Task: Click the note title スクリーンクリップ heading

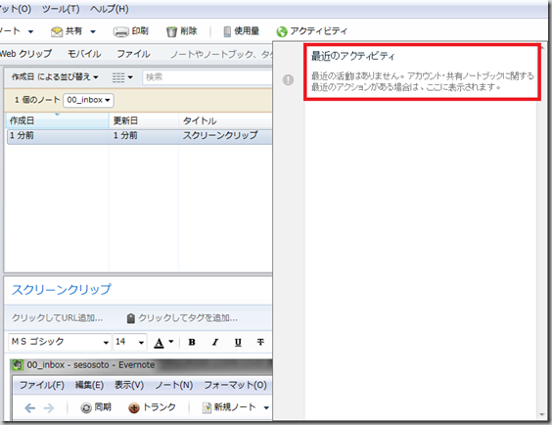Action: point(62,290)
